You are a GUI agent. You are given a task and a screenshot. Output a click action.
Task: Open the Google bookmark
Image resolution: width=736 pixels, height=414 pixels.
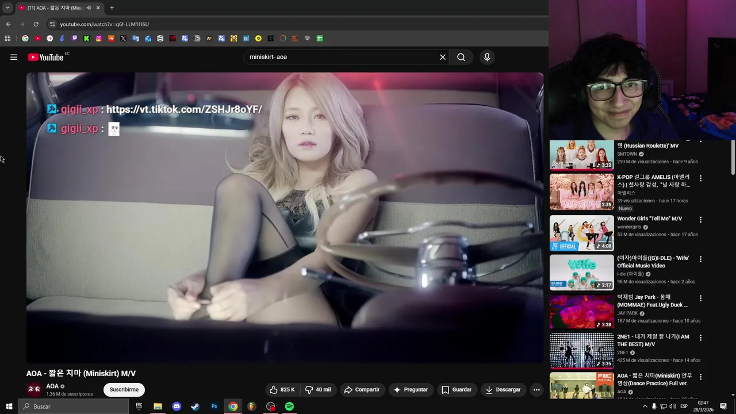click(25, 39)
